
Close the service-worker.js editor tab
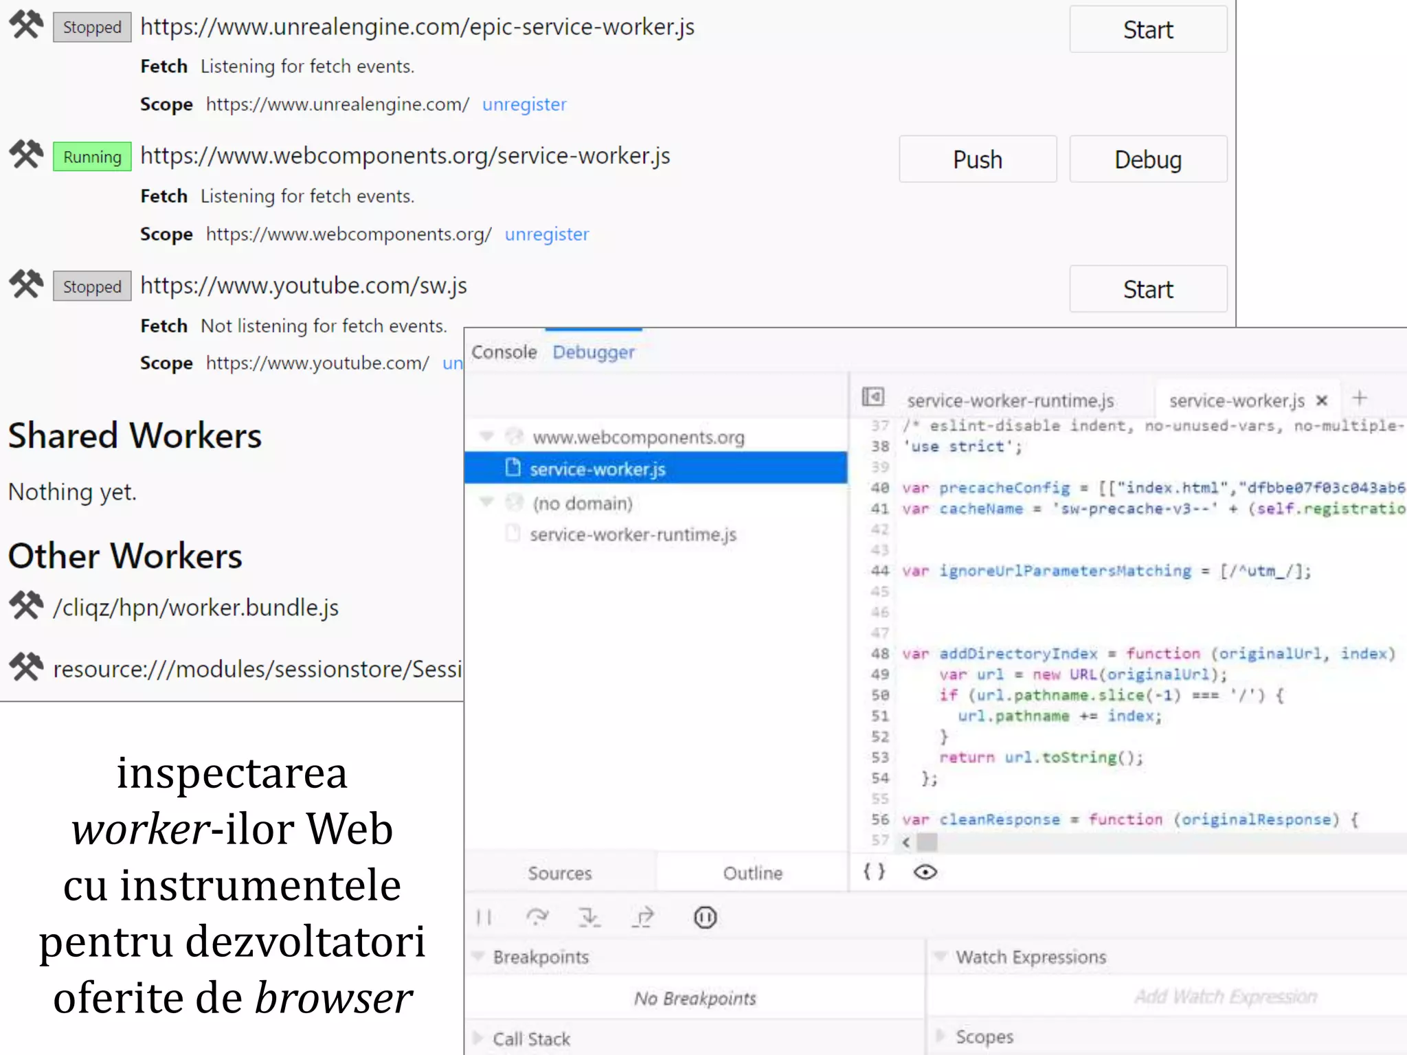(x=1322, y=400)
